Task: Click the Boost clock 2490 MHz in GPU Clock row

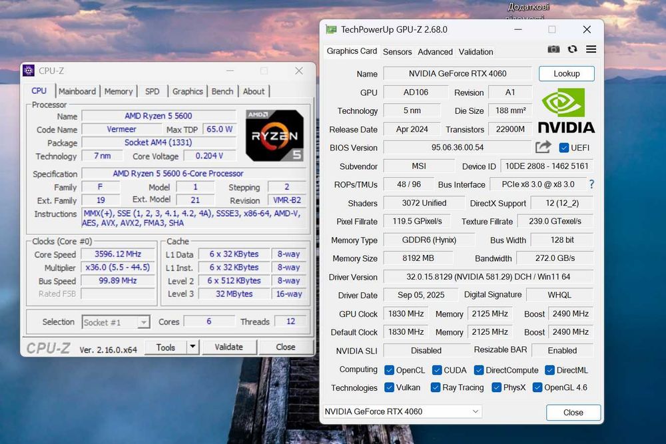Action: pos(571,314)
